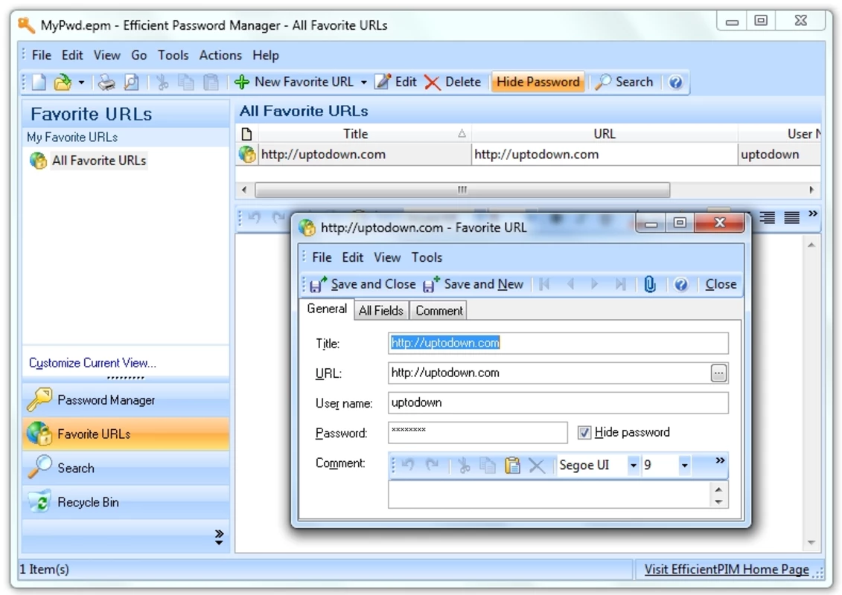Click the Help question mark in main toolbar
This screenshot has width=842, height=595.
675,82
